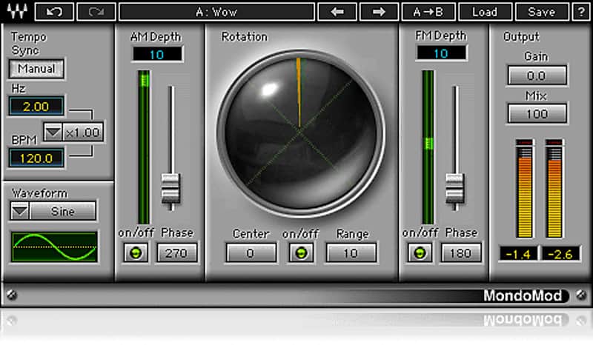Click the Load button
Viewport: 593px width, 345px height.
point(485,12)
